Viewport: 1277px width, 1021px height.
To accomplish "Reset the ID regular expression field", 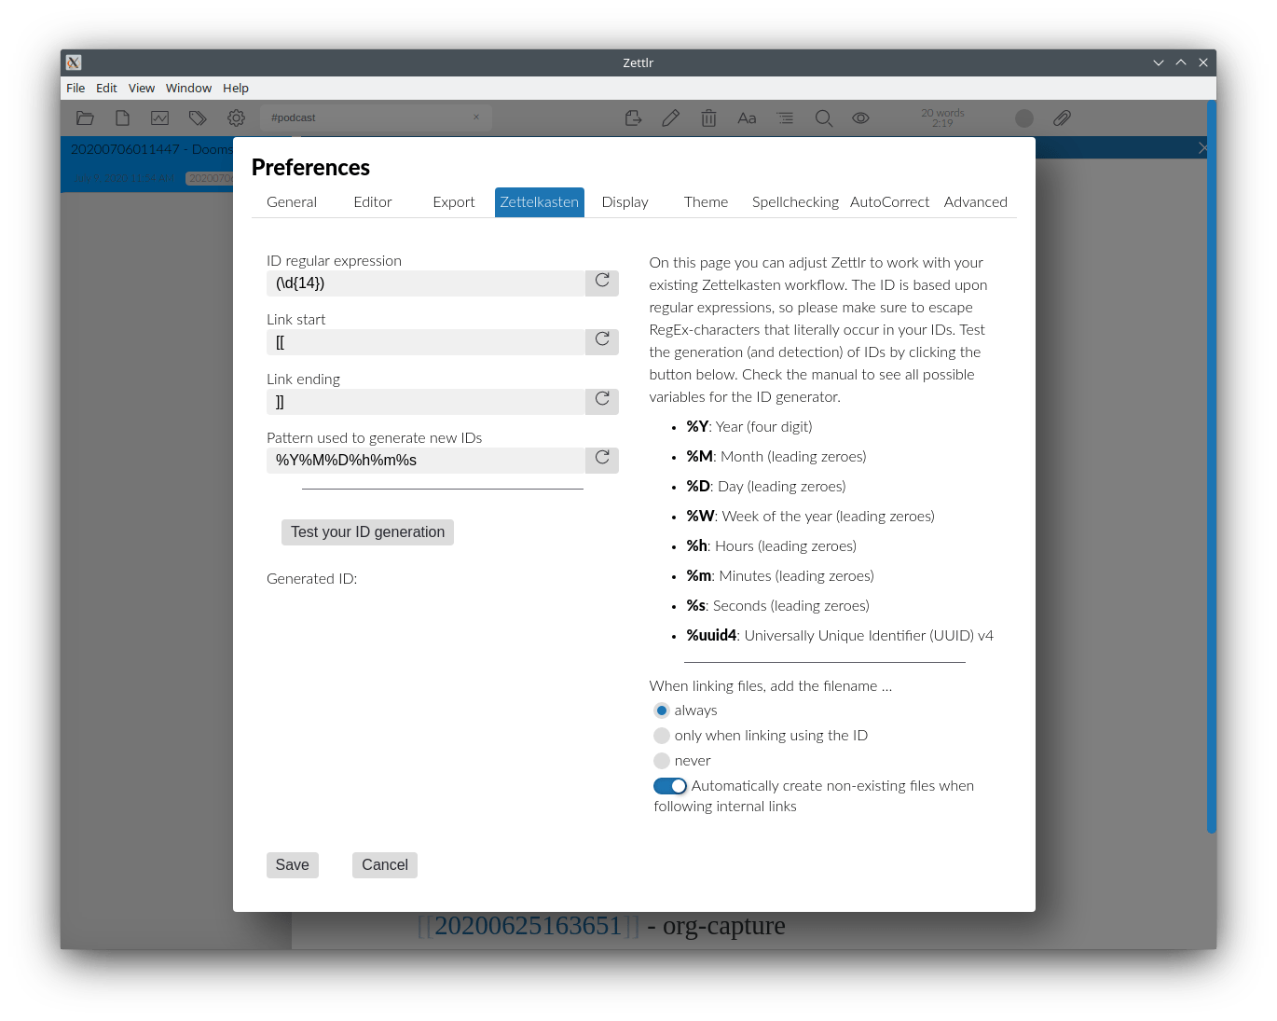I will (x=602, y=282).
